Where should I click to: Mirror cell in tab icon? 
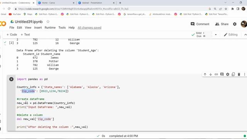click(233, 74)
